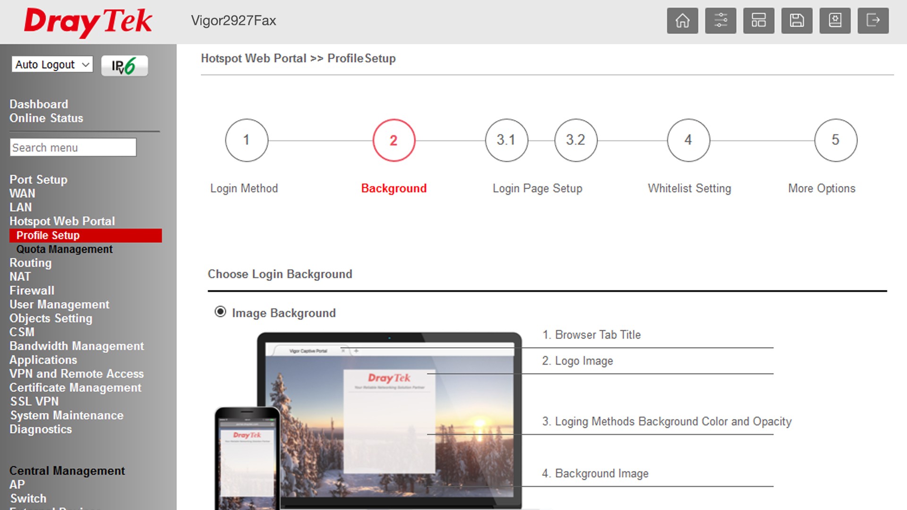Open Quota Management submenu item
This screenshot has width=907, height=510.
[x=64, y=249]
